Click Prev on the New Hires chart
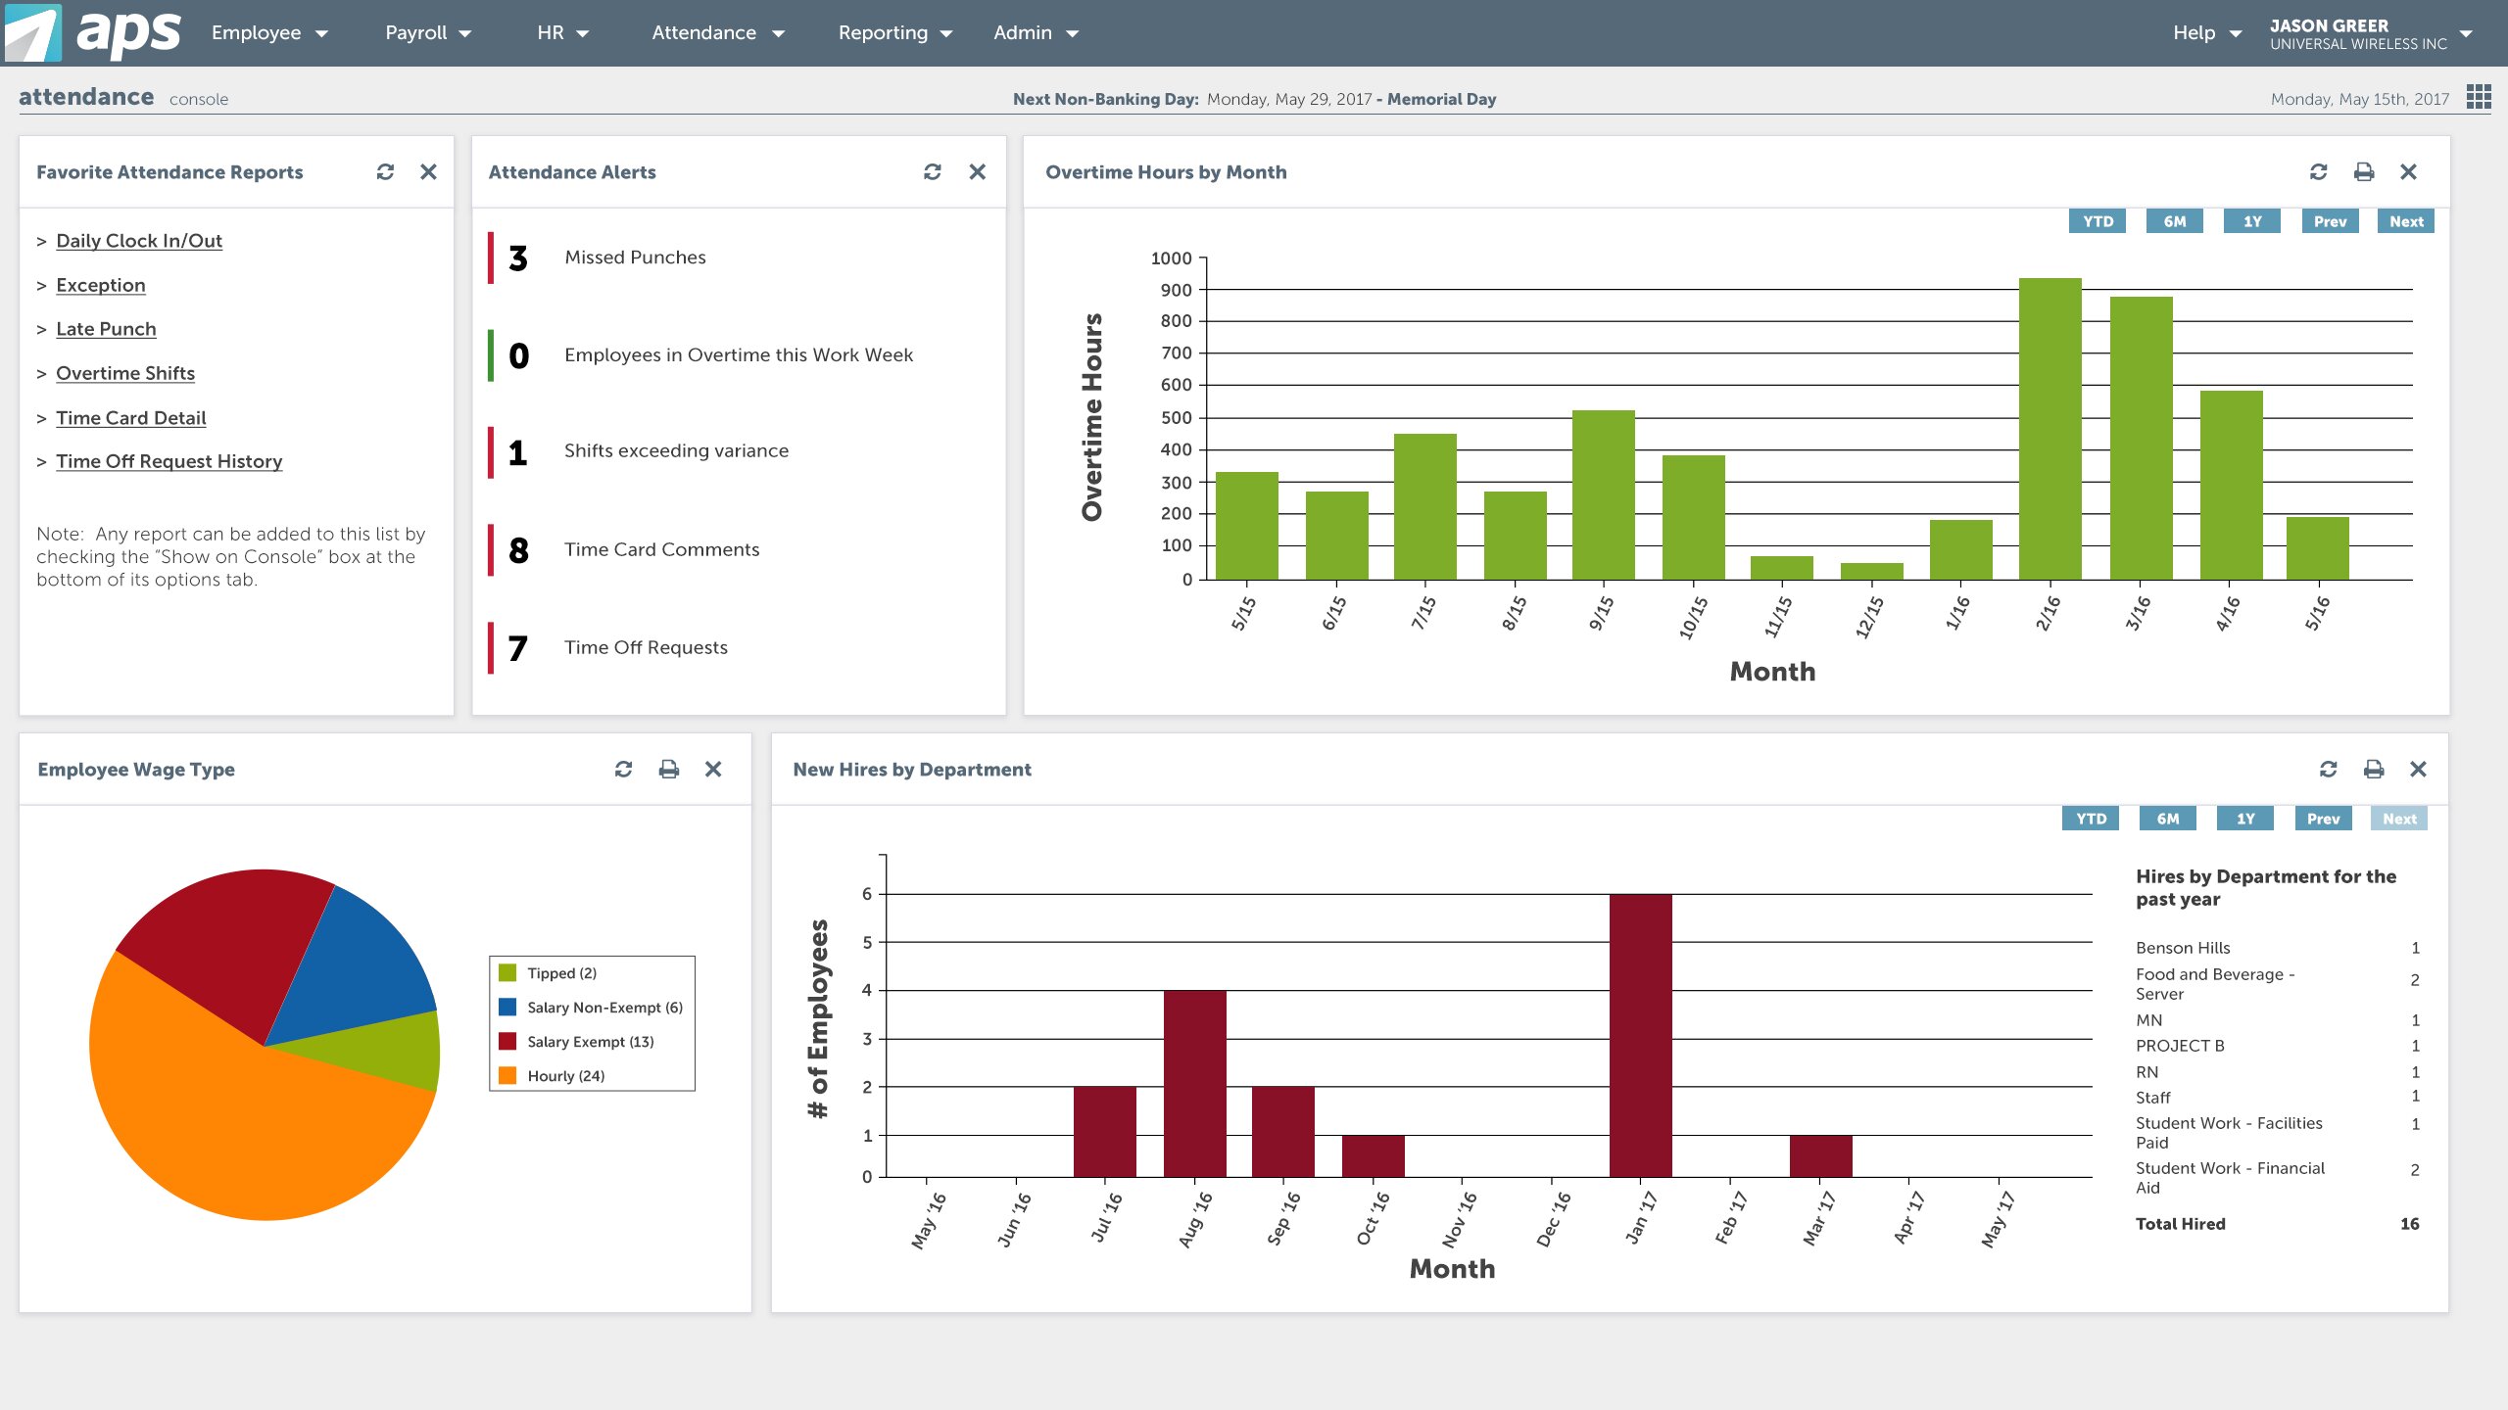This screenshot has height=1410, width=2508. pos(2323,819)
